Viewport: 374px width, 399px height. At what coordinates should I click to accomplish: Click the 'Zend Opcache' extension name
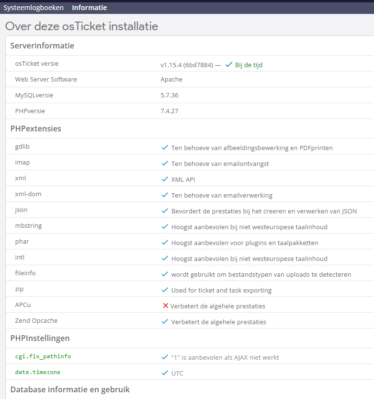pos(36,321)
